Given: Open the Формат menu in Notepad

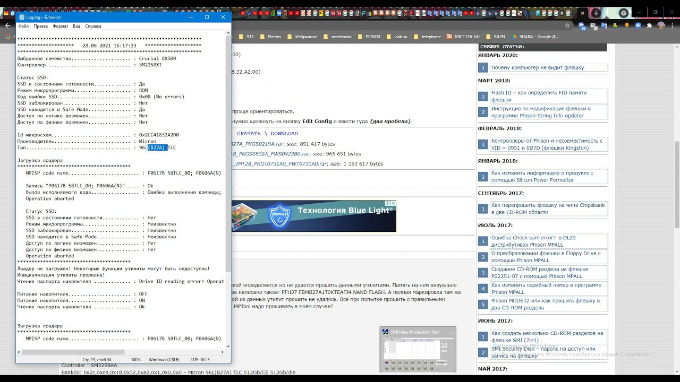Looking at the screenshot, I should tap(60, 26).
